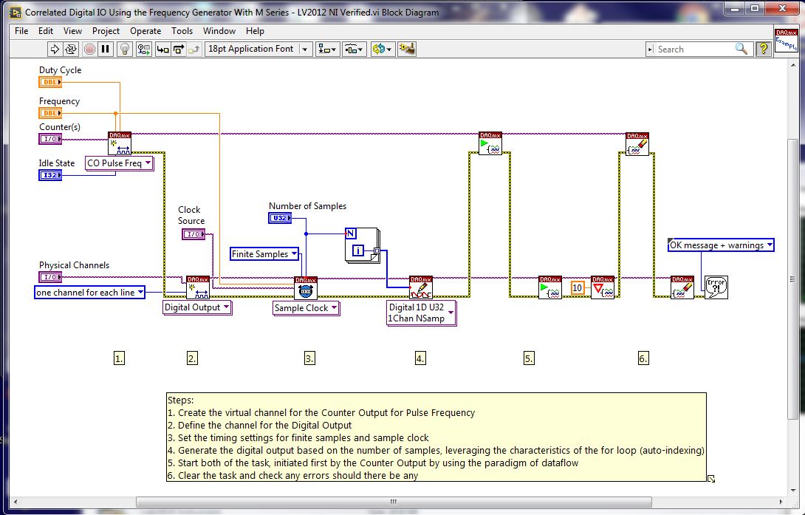
Task: Open the Project menu
Action: (x=106, y=31)
